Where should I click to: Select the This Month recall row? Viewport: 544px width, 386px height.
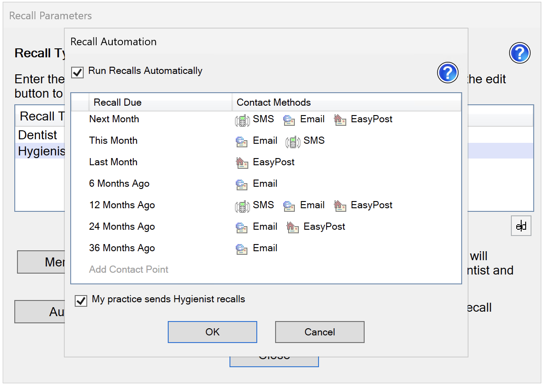pos(113,141)
